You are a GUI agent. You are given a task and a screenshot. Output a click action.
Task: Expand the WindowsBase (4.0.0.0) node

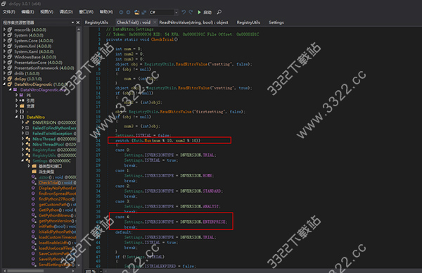tap(5, 57)
